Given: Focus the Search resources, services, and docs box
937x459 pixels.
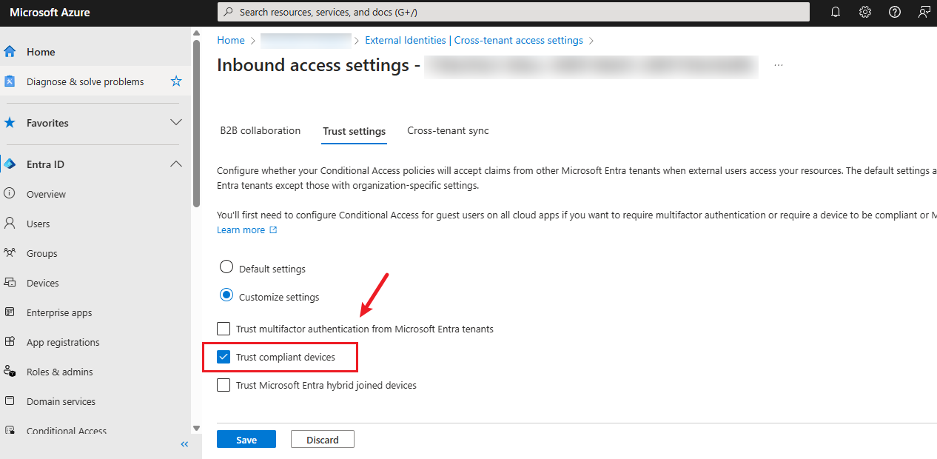Looking at the screenshot, I should 514,12.
